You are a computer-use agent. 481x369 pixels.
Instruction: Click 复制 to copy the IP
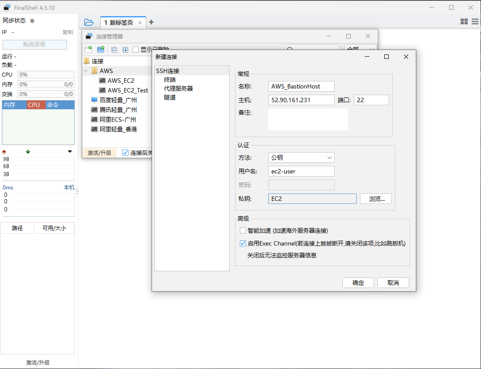pos(68,32)
